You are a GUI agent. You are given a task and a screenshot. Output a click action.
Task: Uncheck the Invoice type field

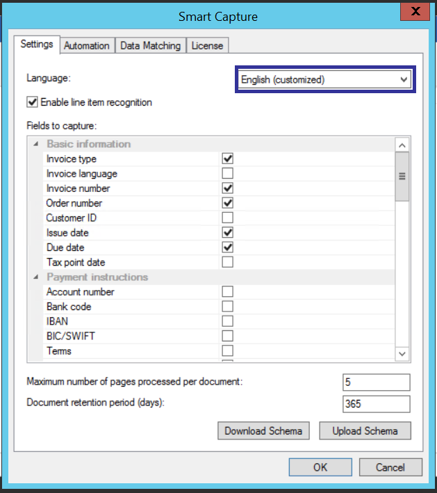[x=227, y=159]
